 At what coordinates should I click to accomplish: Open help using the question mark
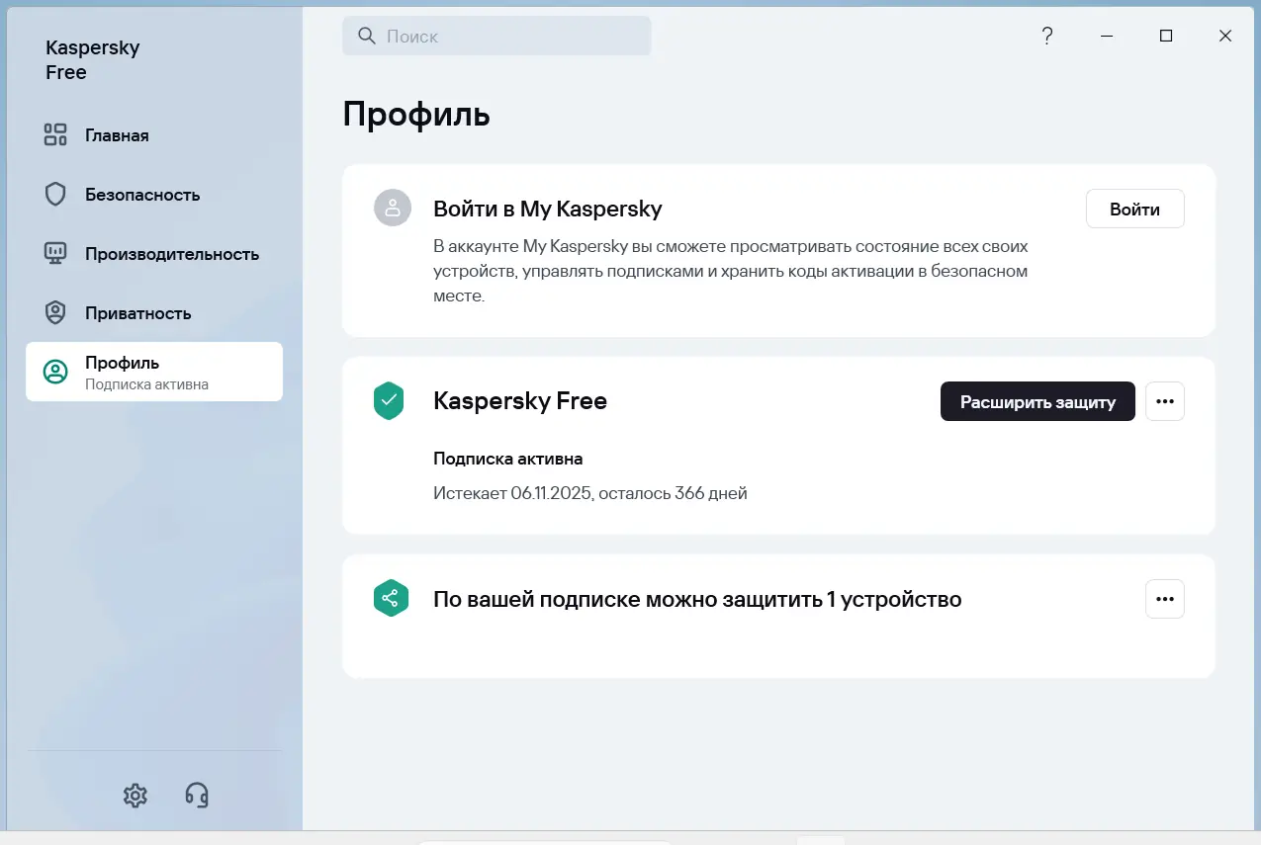[1047, 36]
